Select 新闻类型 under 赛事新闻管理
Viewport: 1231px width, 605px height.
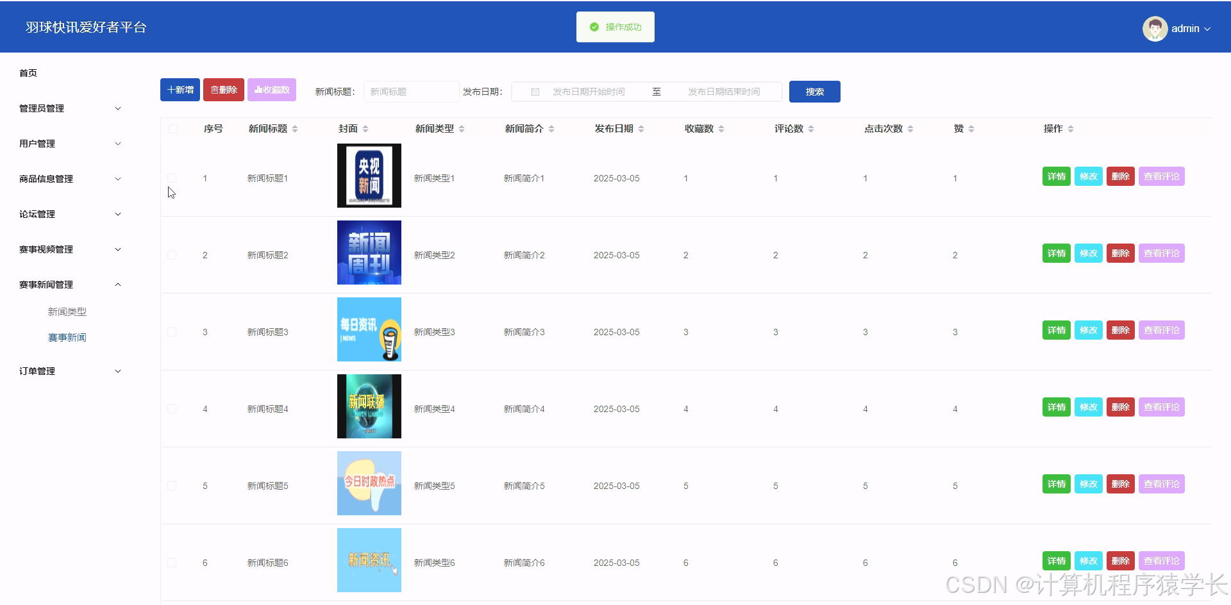tap(67, 311)
